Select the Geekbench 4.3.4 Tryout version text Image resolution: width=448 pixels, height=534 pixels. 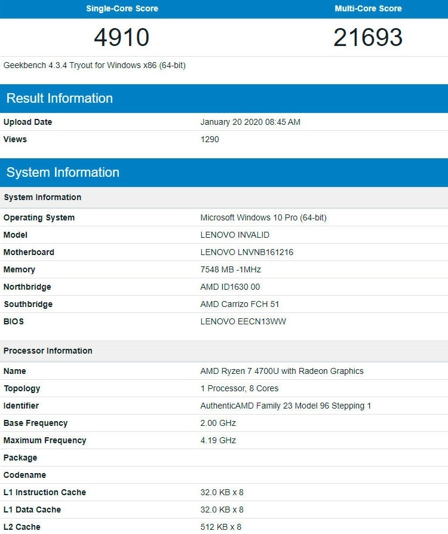pyautogui.click(x=94, y=65)
